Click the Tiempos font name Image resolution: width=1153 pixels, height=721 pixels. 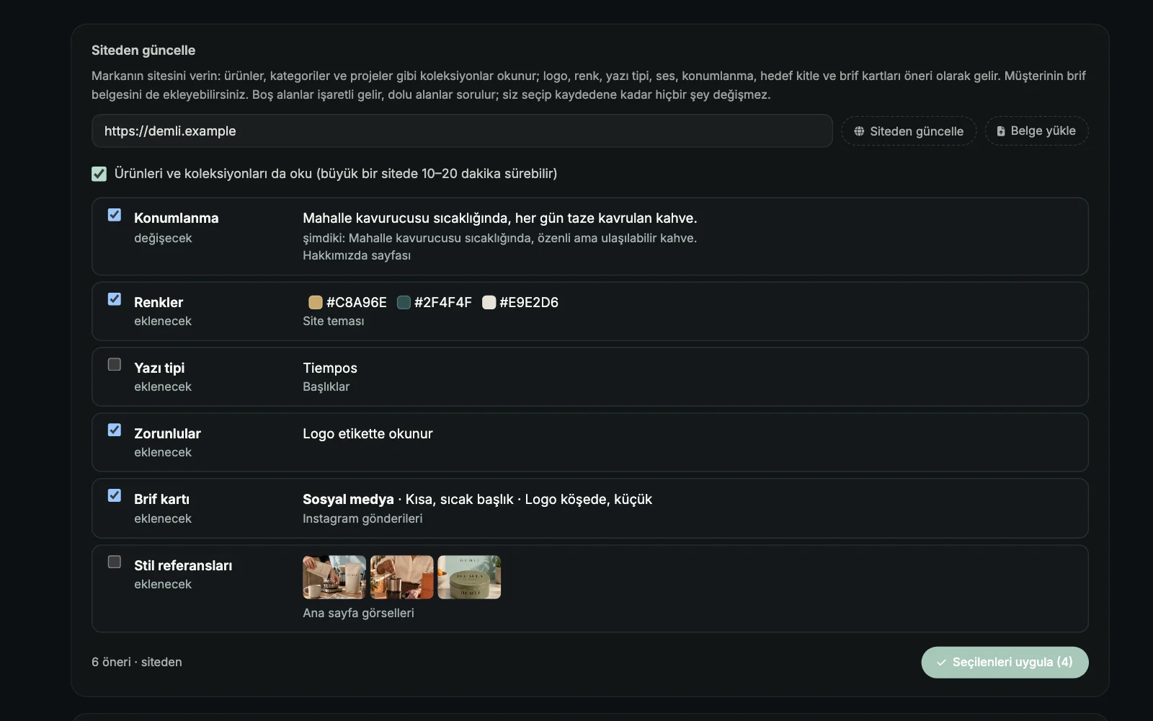point(330,368)
